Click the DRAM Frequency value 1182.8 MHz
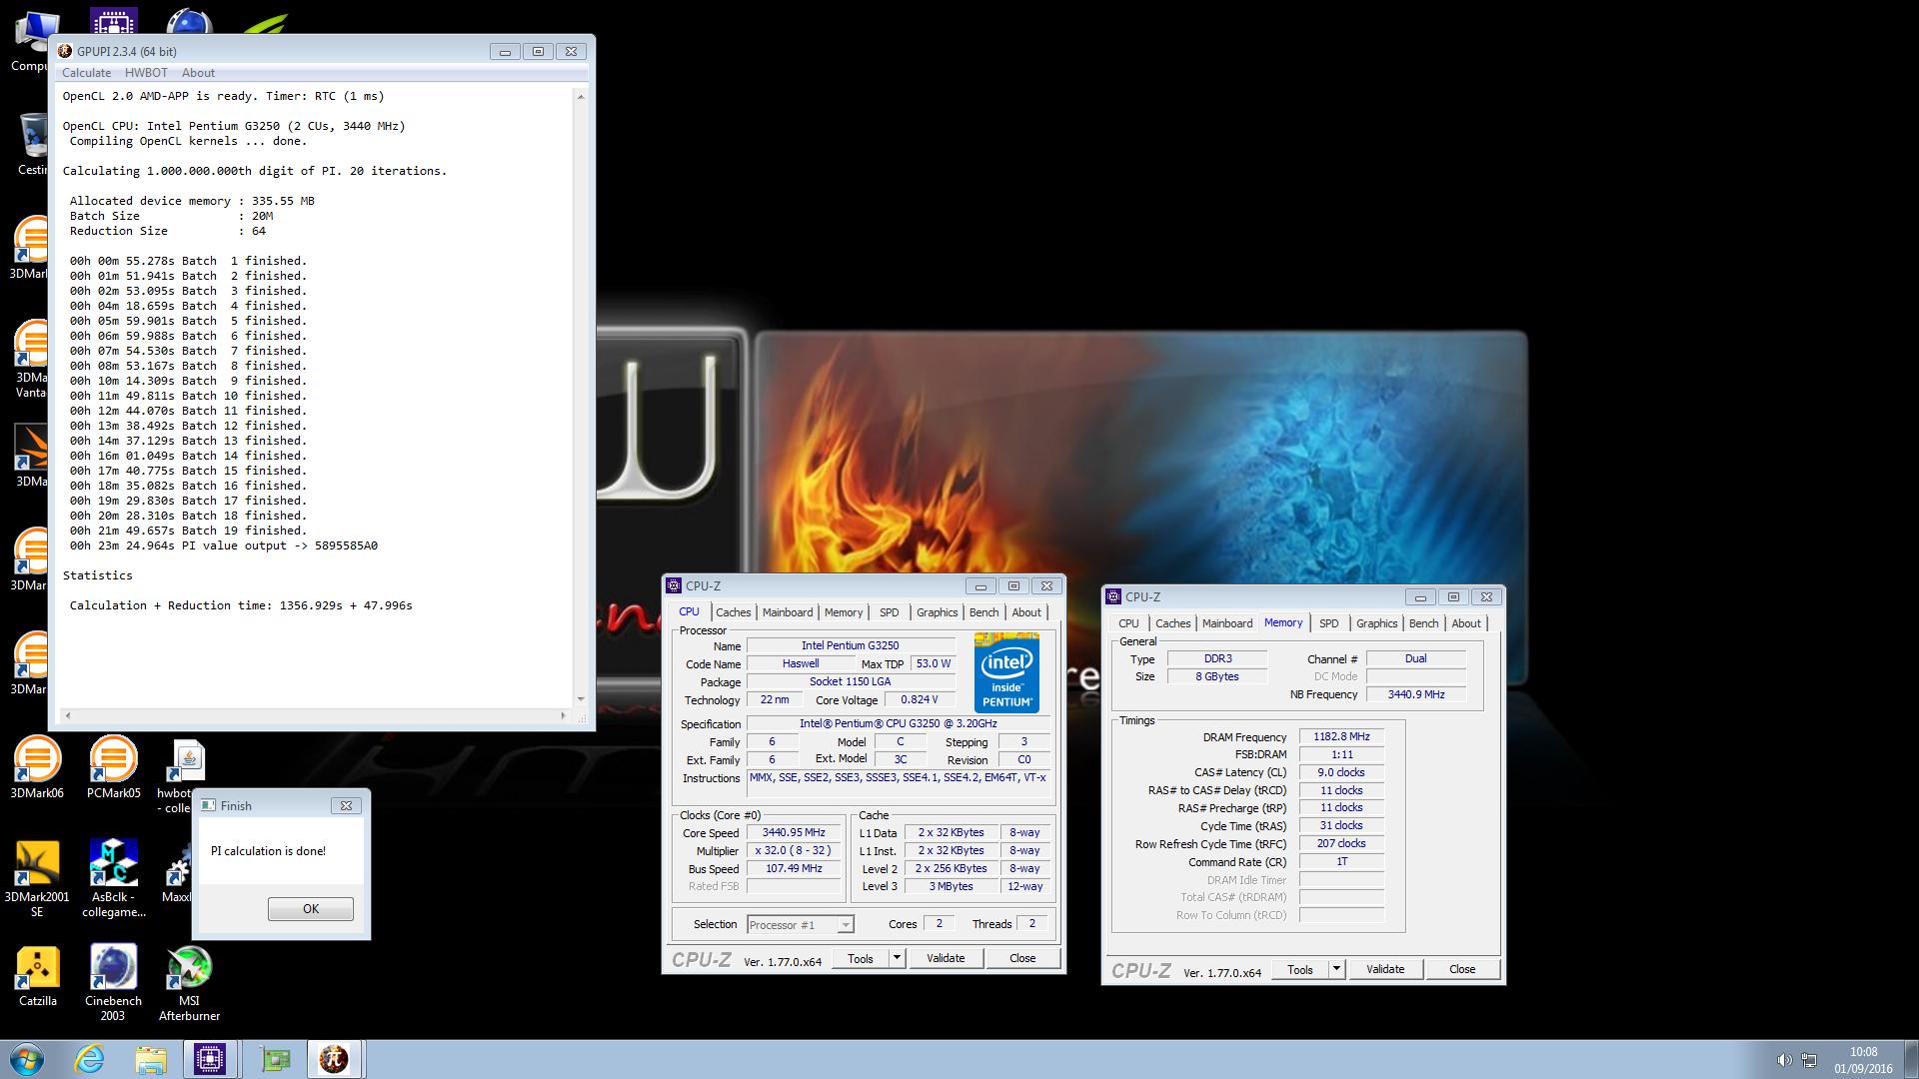The image size is (1919, 1079). pyautogui.click(x=1341, y=736)
